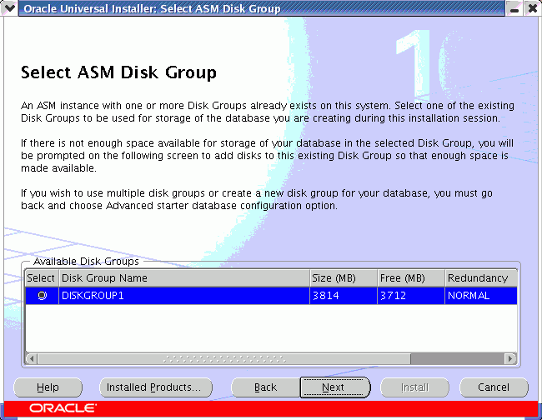The height and width of the screenshot is (420, 542).
Task: Click the Redundancy column header
Action: (479, 278)
